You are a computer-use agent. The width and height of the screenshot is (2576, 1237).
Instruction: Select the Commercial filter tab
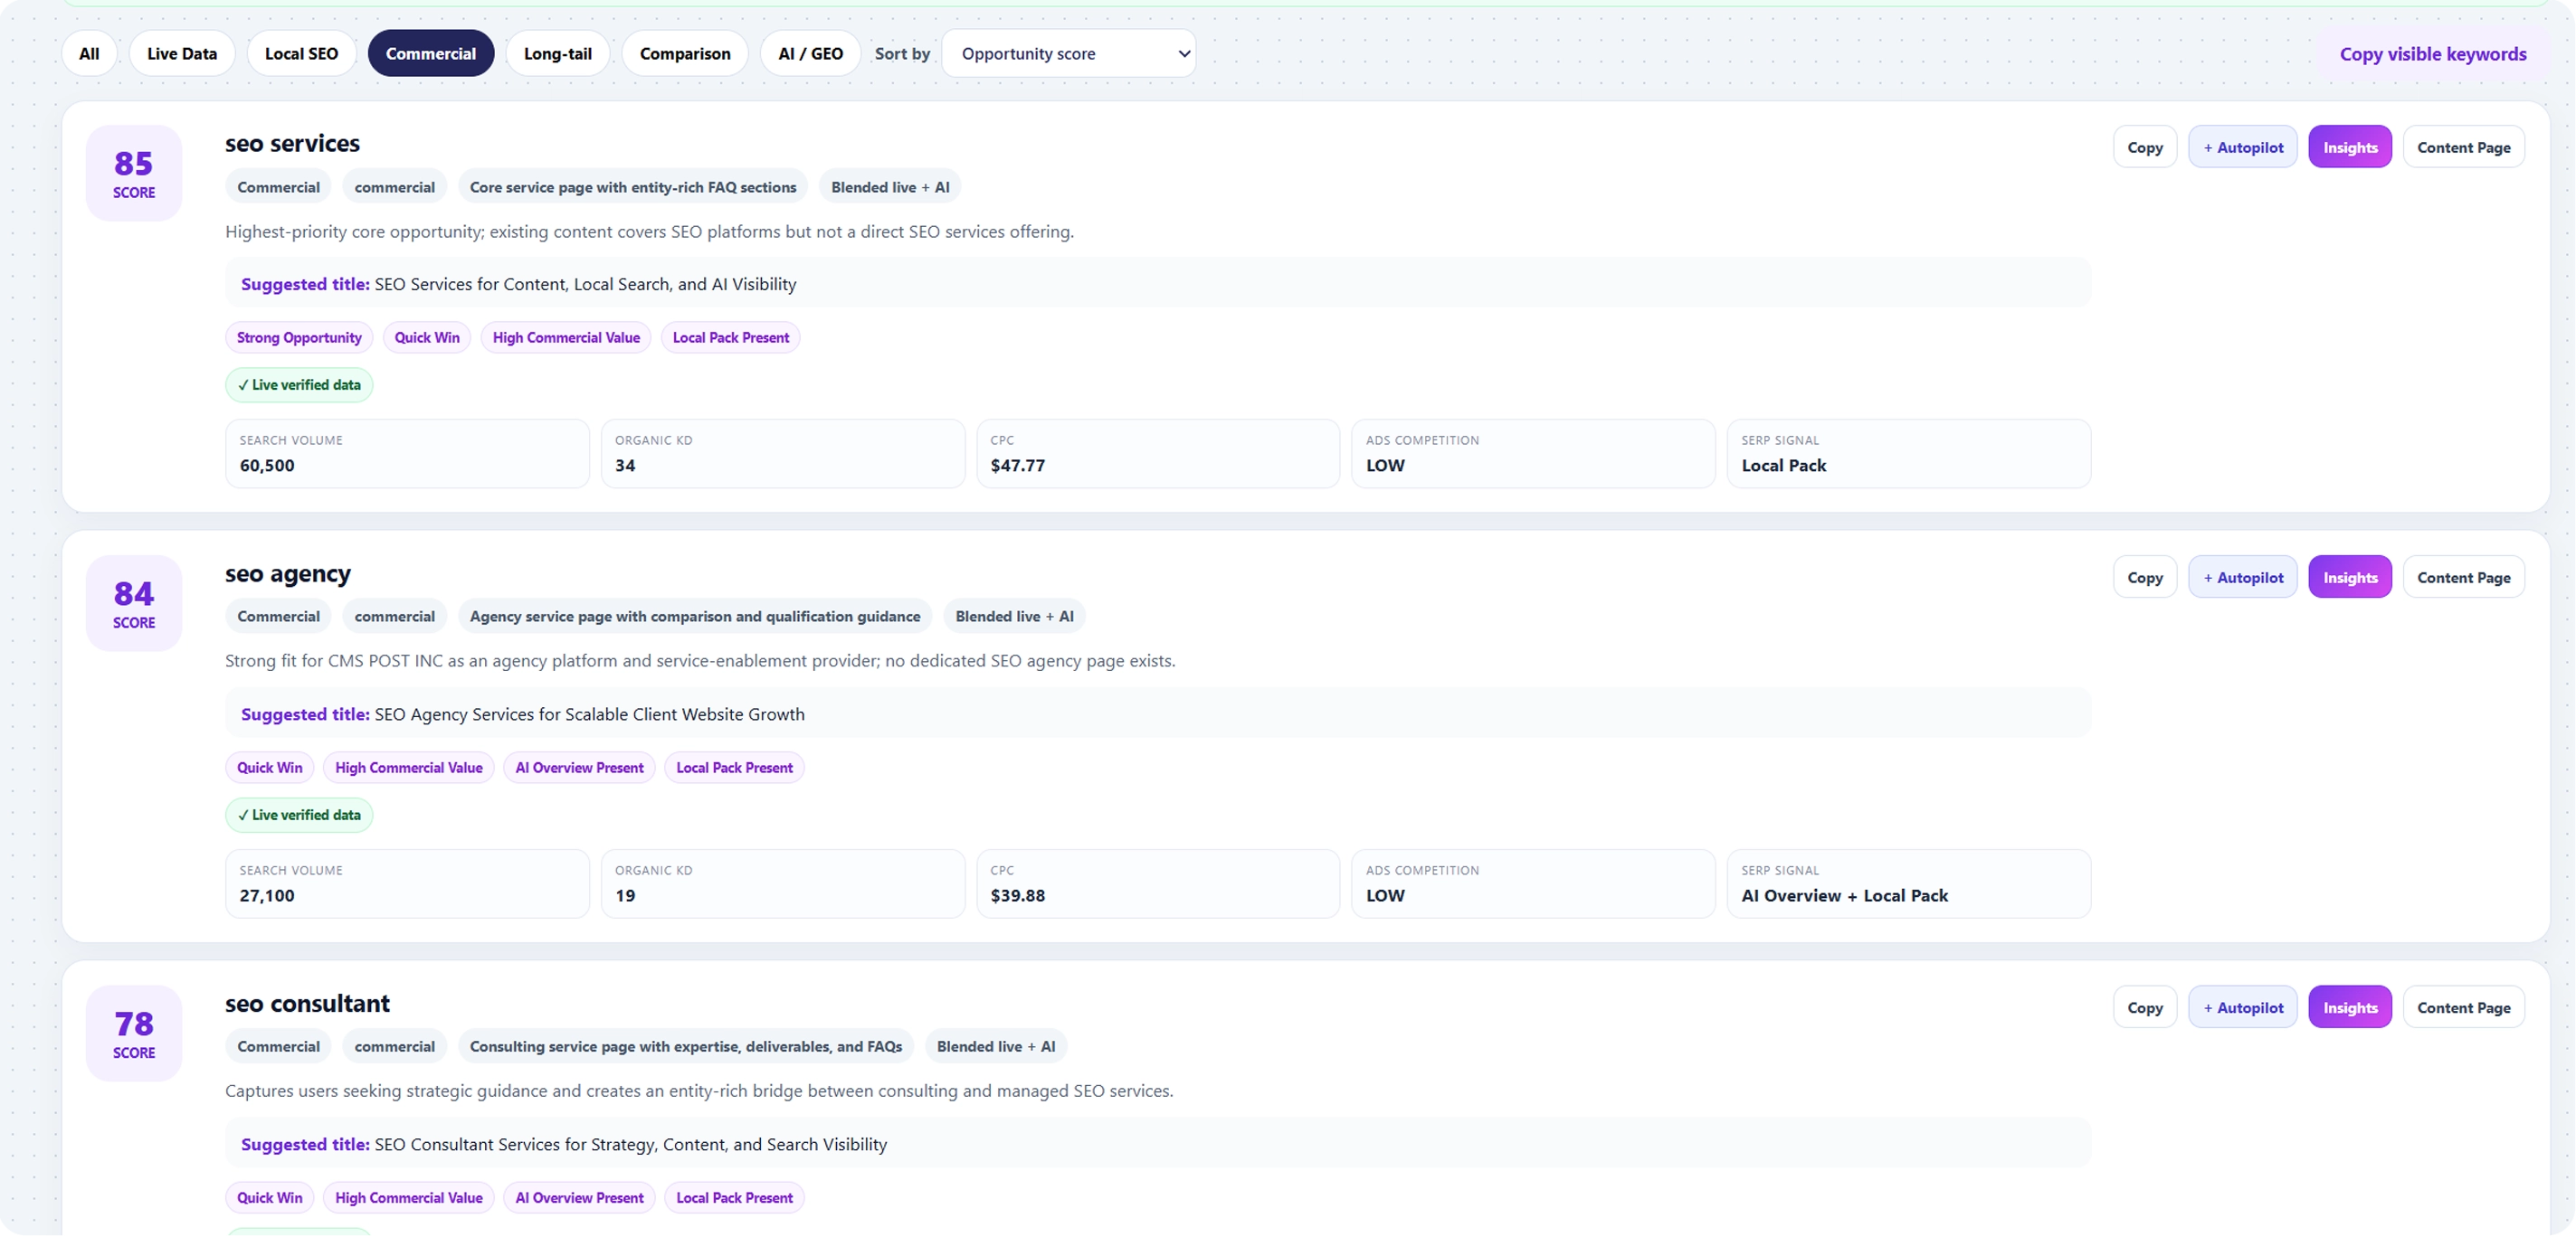[431, 54]
